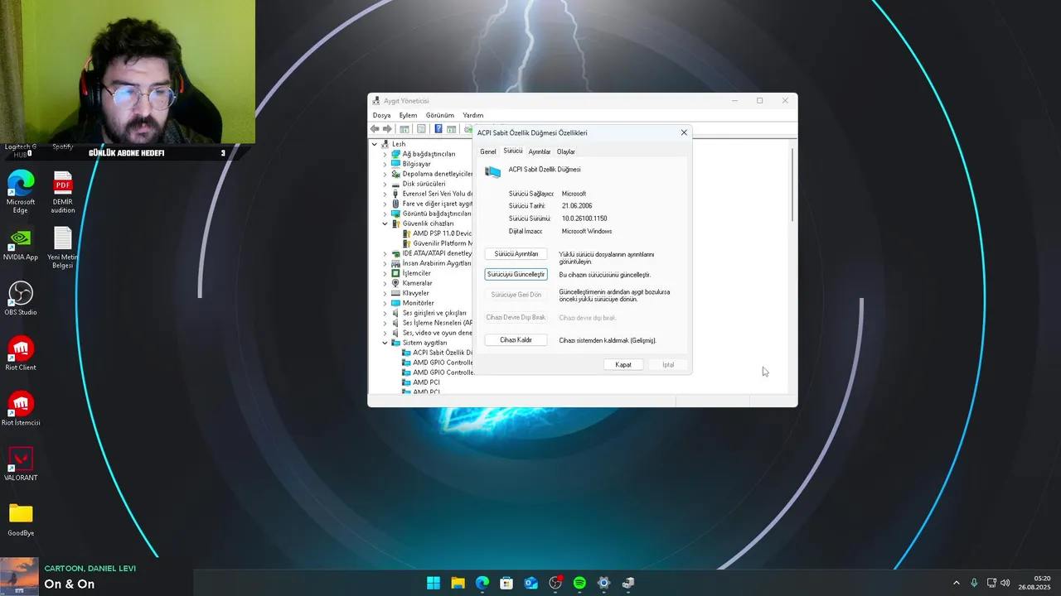Collapse the Lesh root node

coord(375,144)
